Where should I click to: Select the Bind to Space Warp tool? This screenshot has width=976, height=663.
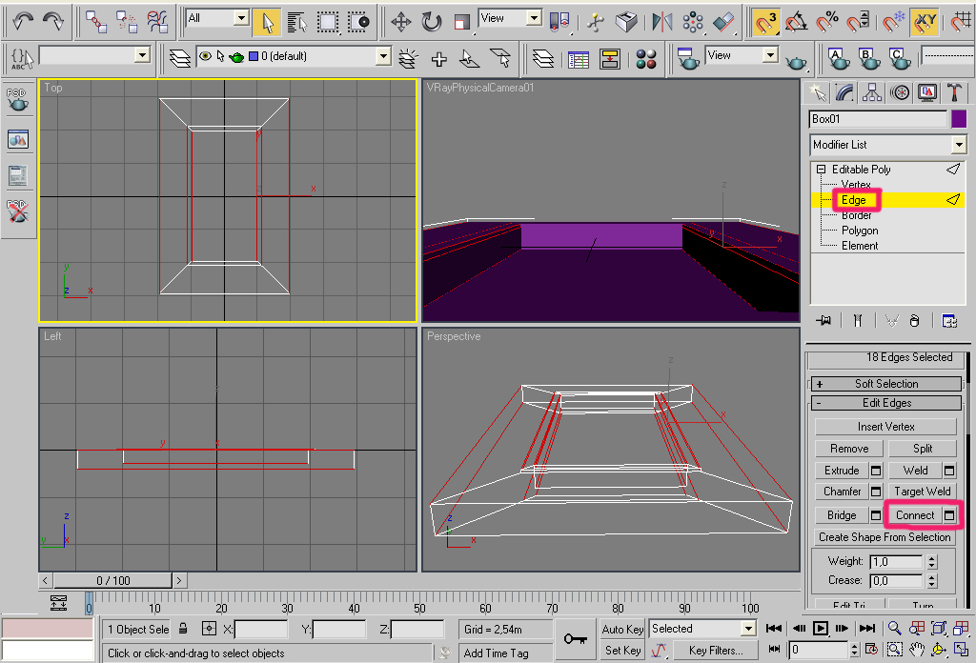coord(157,22)
